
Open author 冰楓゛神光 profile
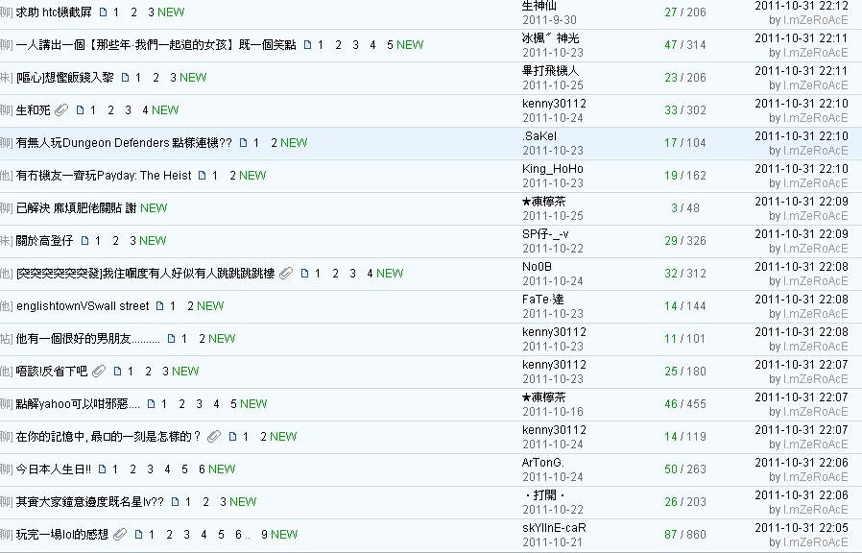(x=550, y=38)
